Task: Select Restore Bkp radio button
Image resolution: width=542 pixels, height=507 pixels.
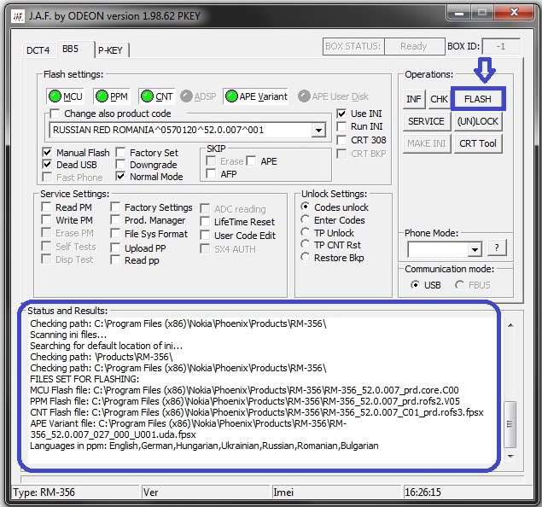Action: pyautogui.click(x=305, y=257)
